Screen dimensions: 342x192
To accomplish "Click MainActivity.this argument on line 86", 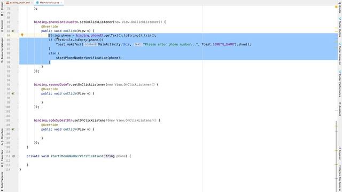I will click(x=114, y=44).
